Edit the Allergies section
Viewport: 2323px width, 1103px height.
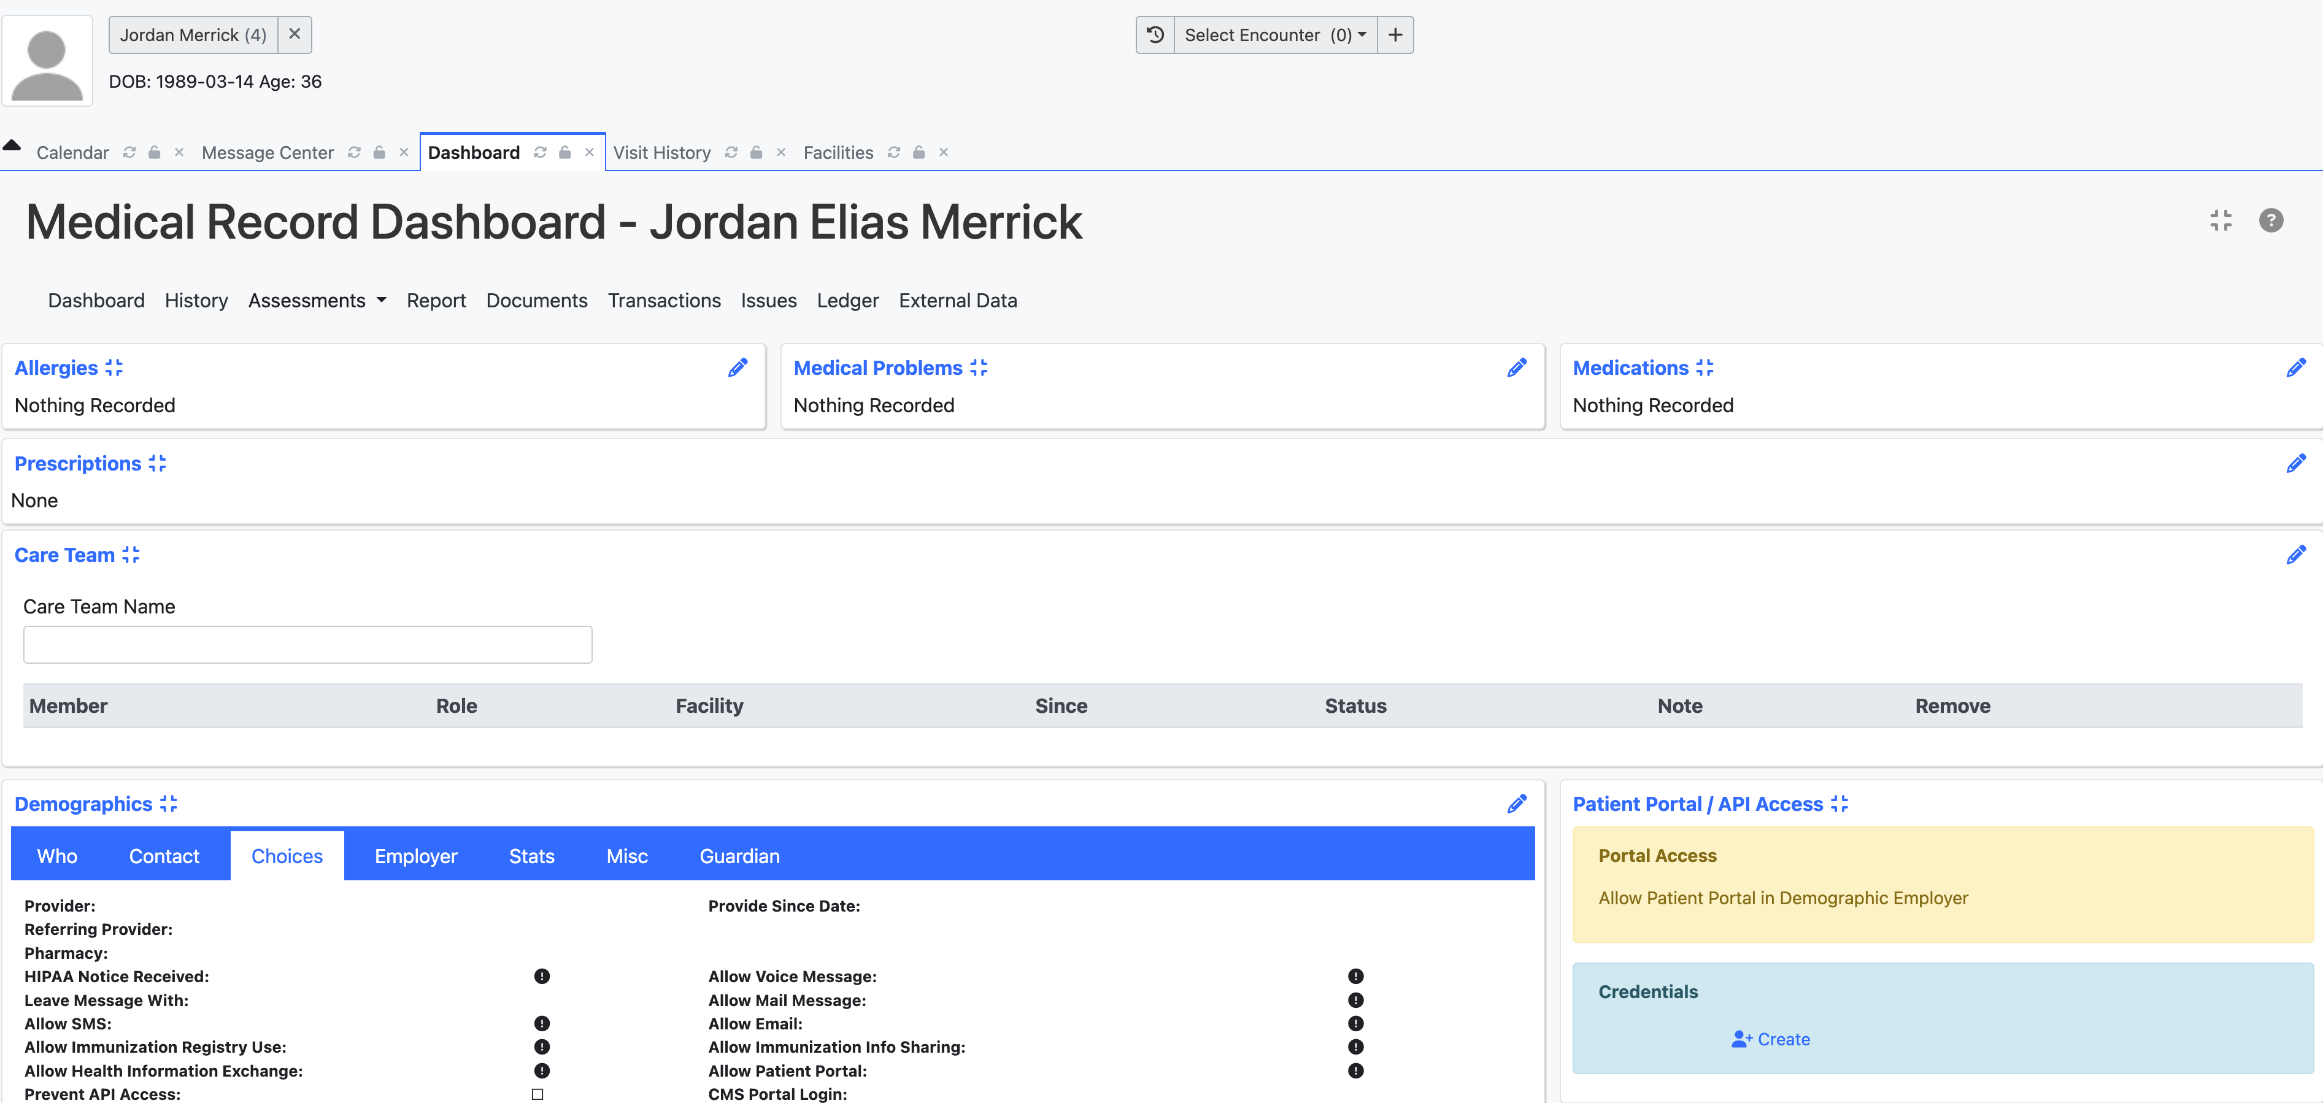click(x=738, y=367)
